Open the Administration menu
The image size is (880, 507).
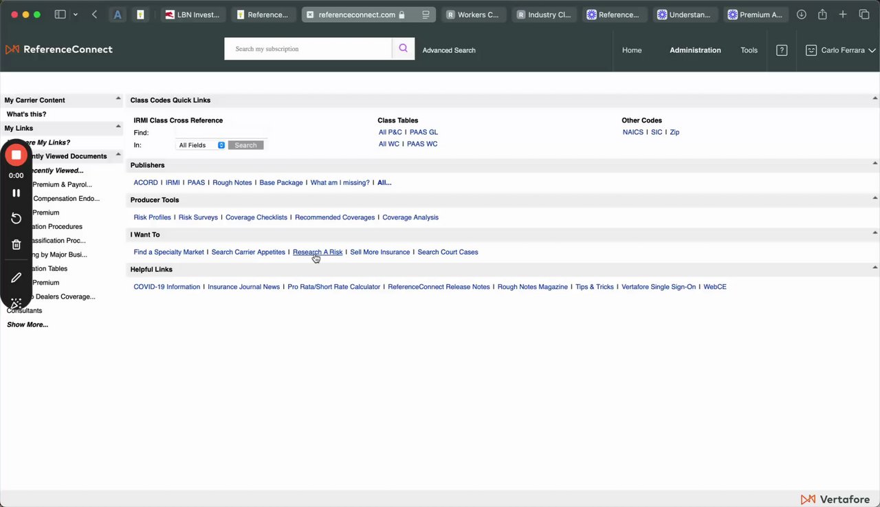pos(695,50)
